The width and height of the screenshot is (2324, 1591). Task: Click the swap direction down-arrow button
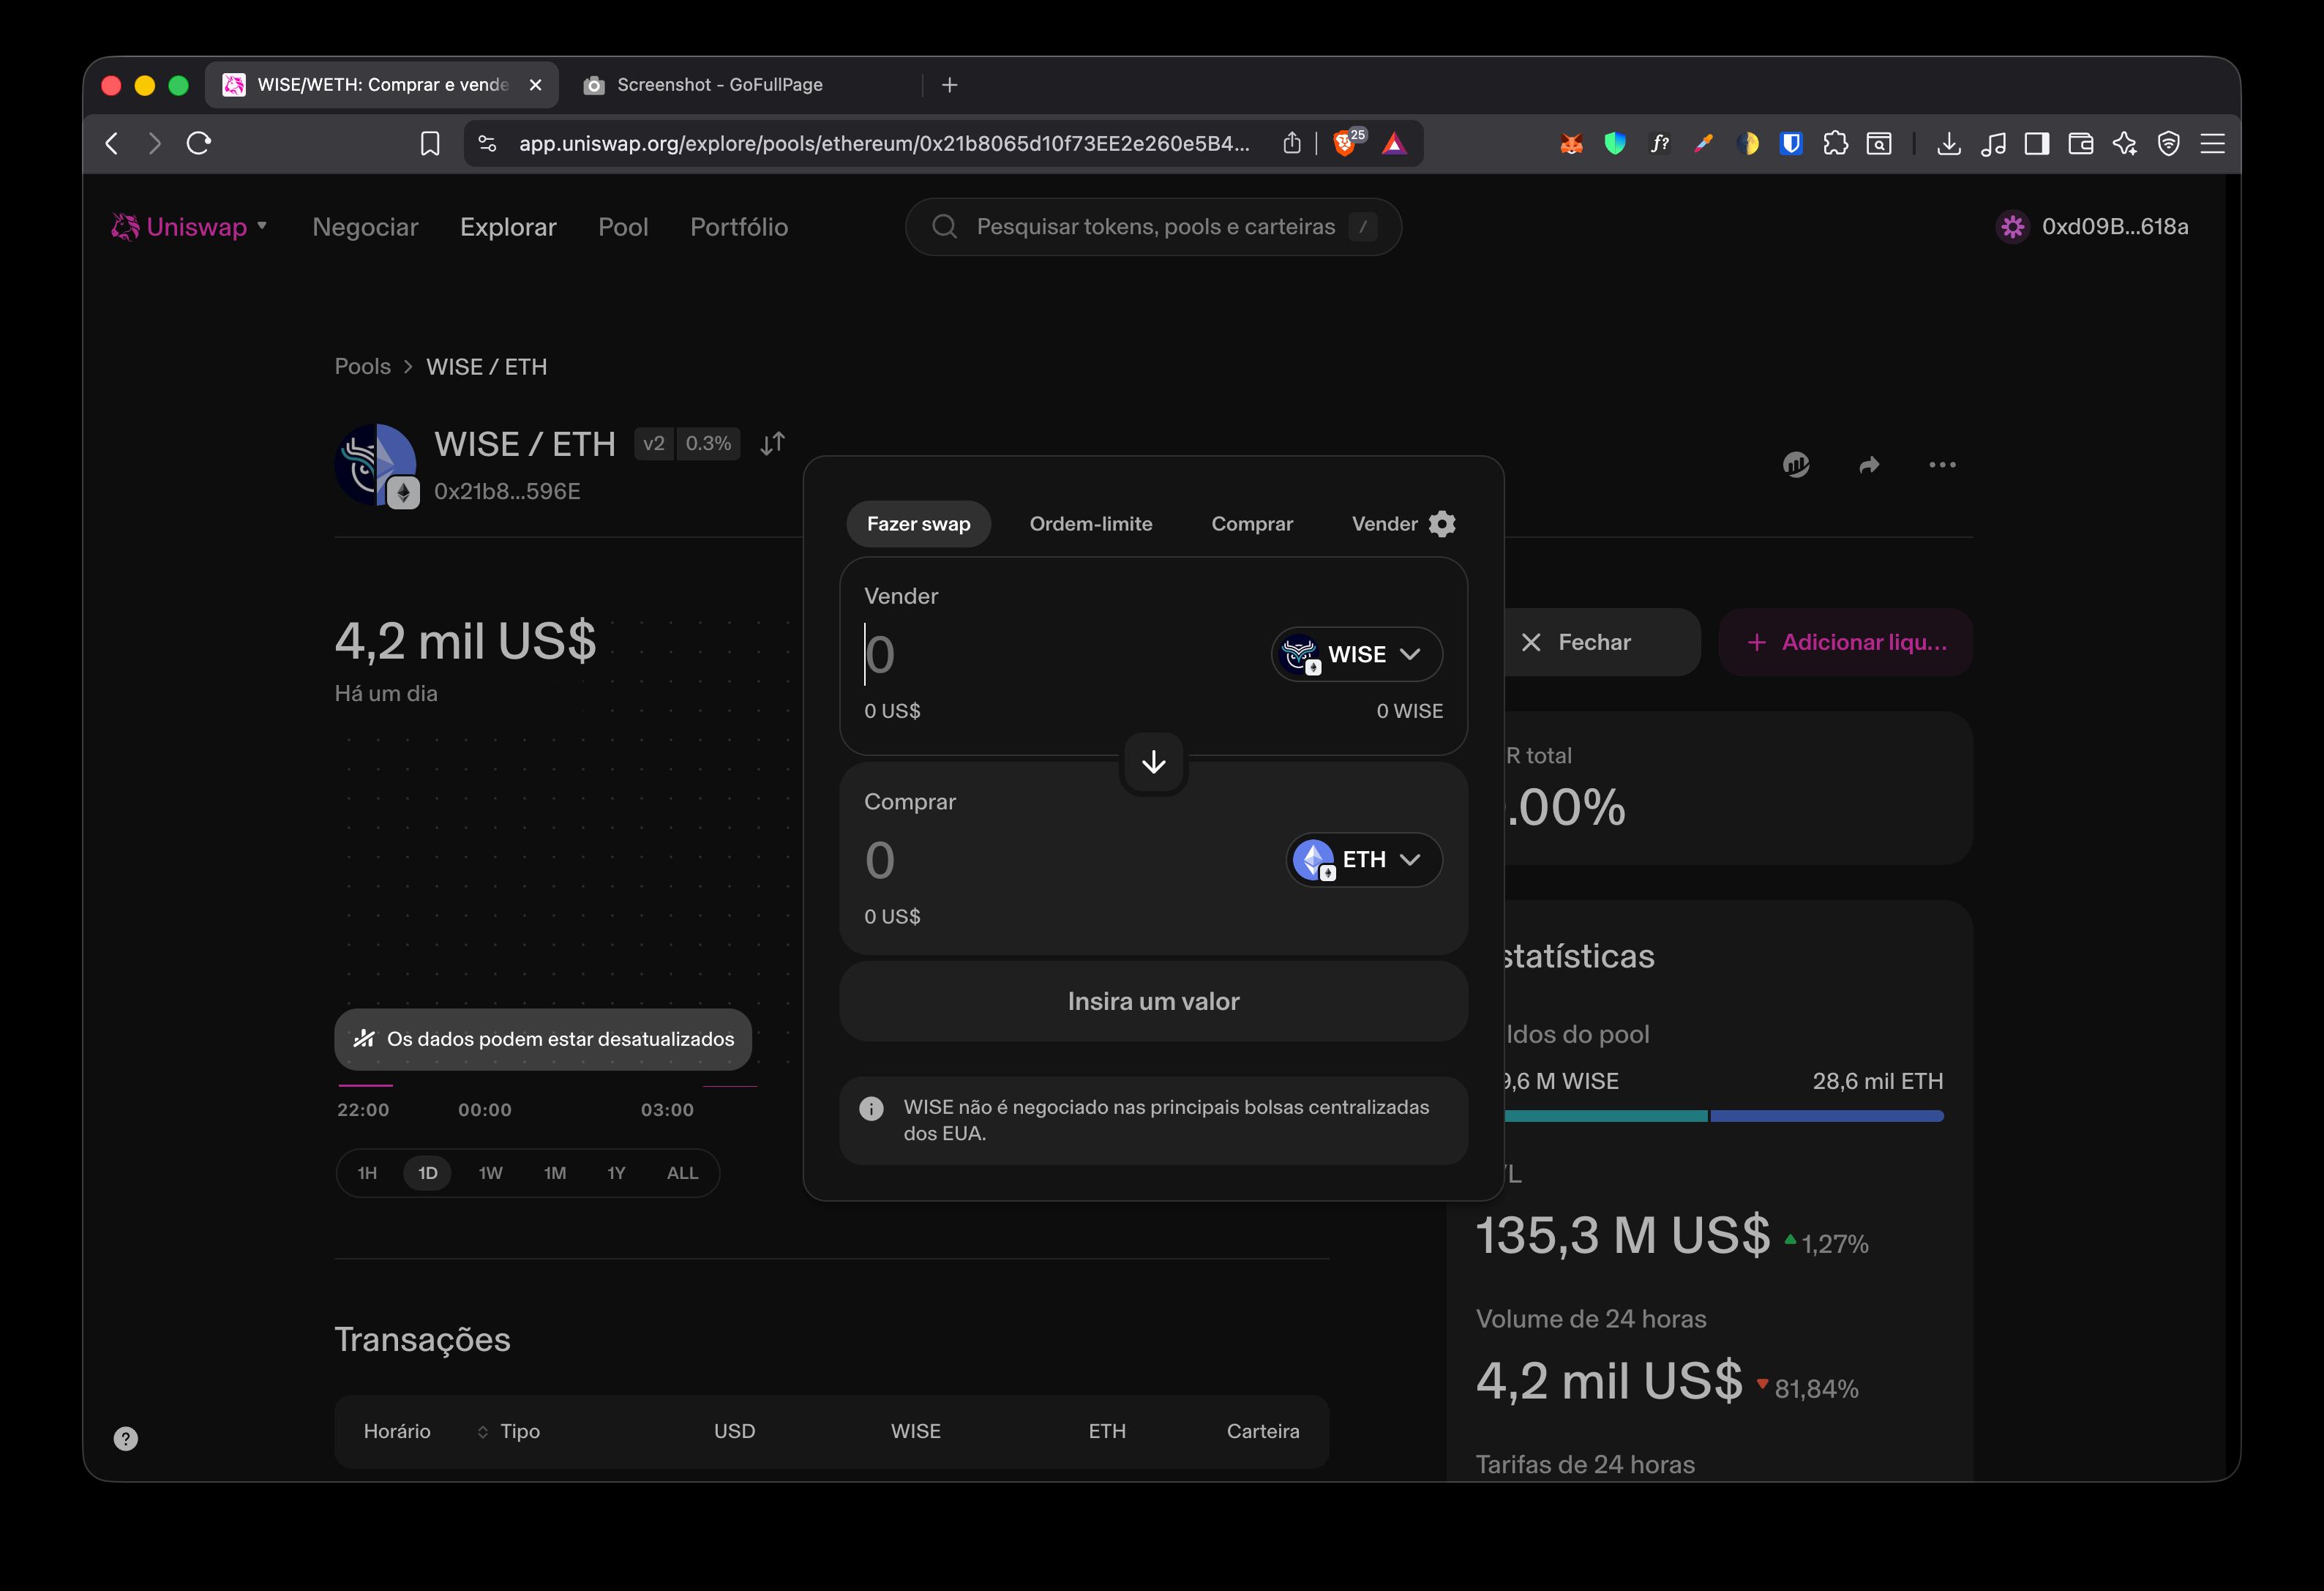point(1154,762)
